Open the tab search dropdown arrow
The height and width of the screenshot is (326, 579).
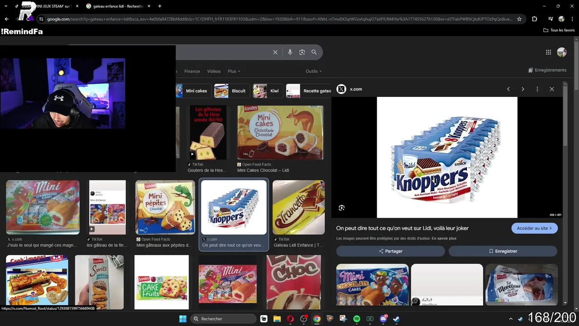coord(5,6)
